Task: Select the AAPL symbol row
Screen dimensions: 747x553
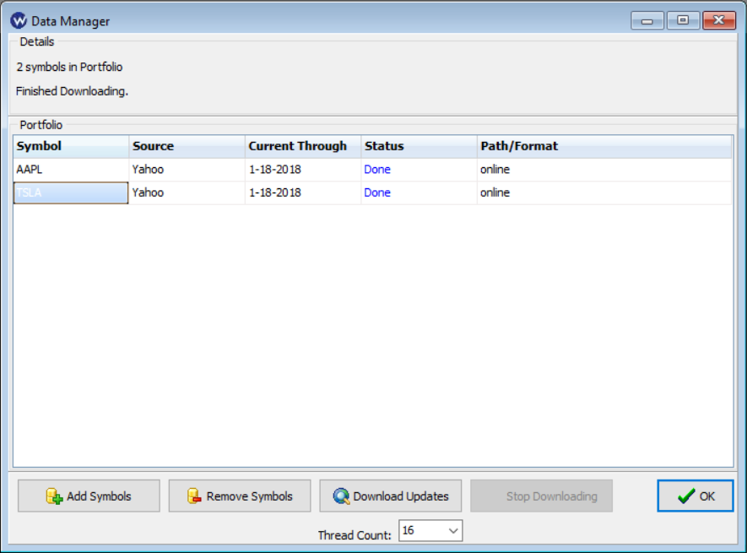Action: click(29, 170)
